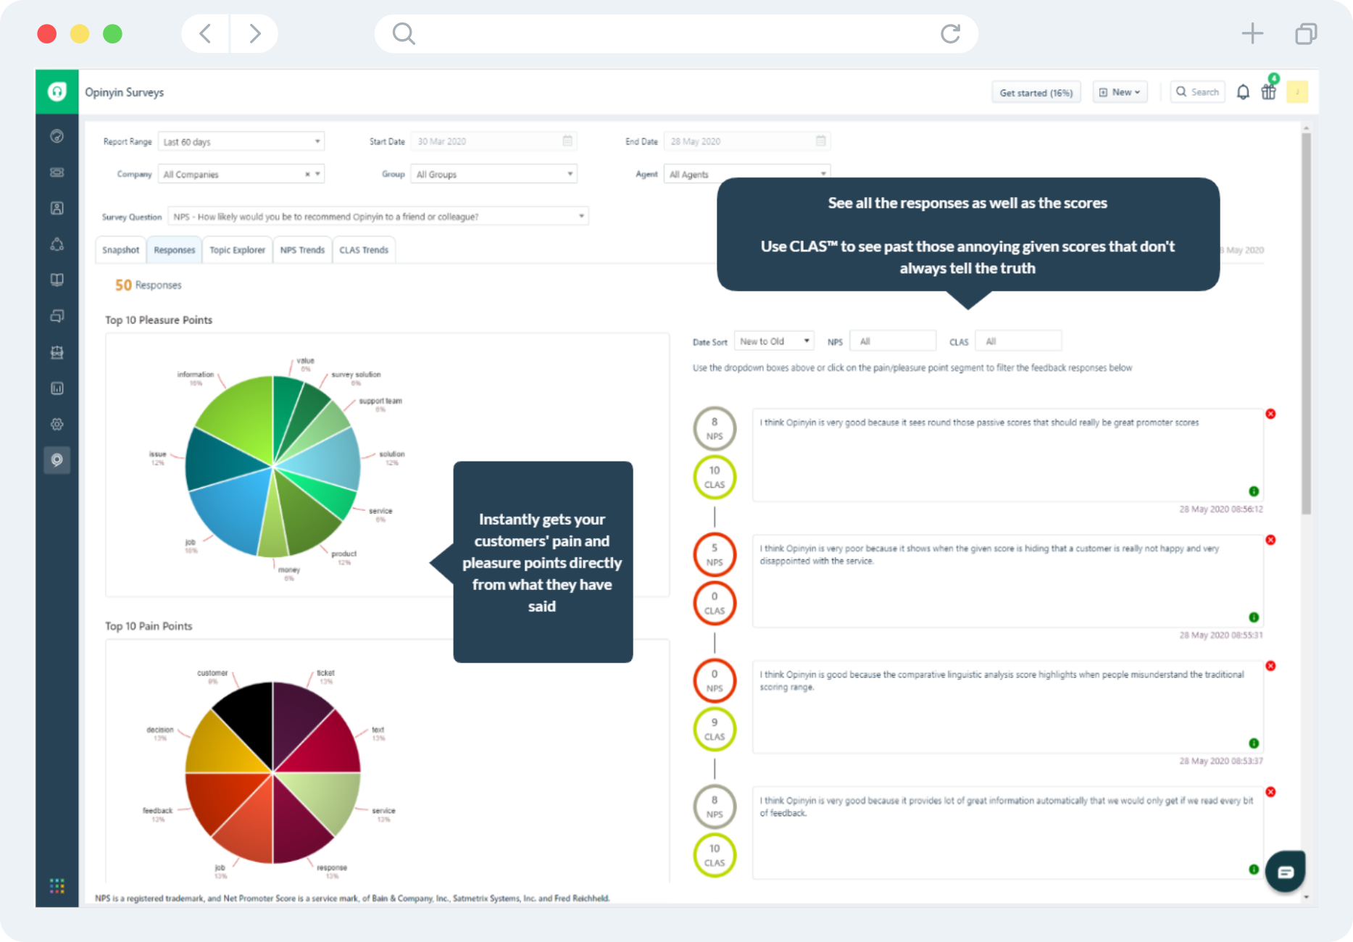The height and width of the screenshot is (942, 1353).
Task: Click the 0 CLAS red circle
Action: pos(715,603)
